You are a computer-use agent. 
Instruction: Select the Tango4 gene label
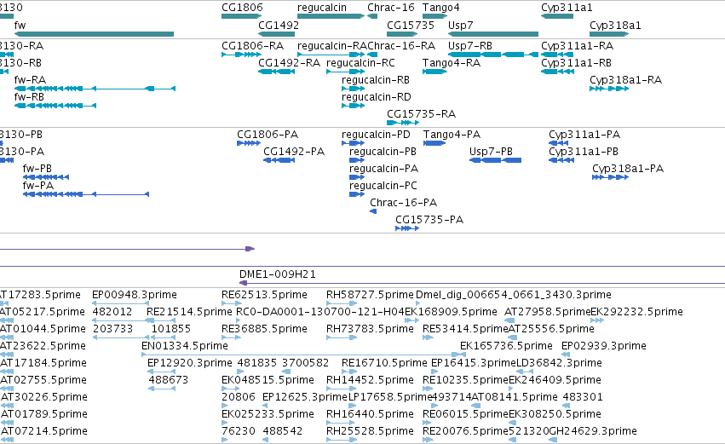tap(440, 8)
